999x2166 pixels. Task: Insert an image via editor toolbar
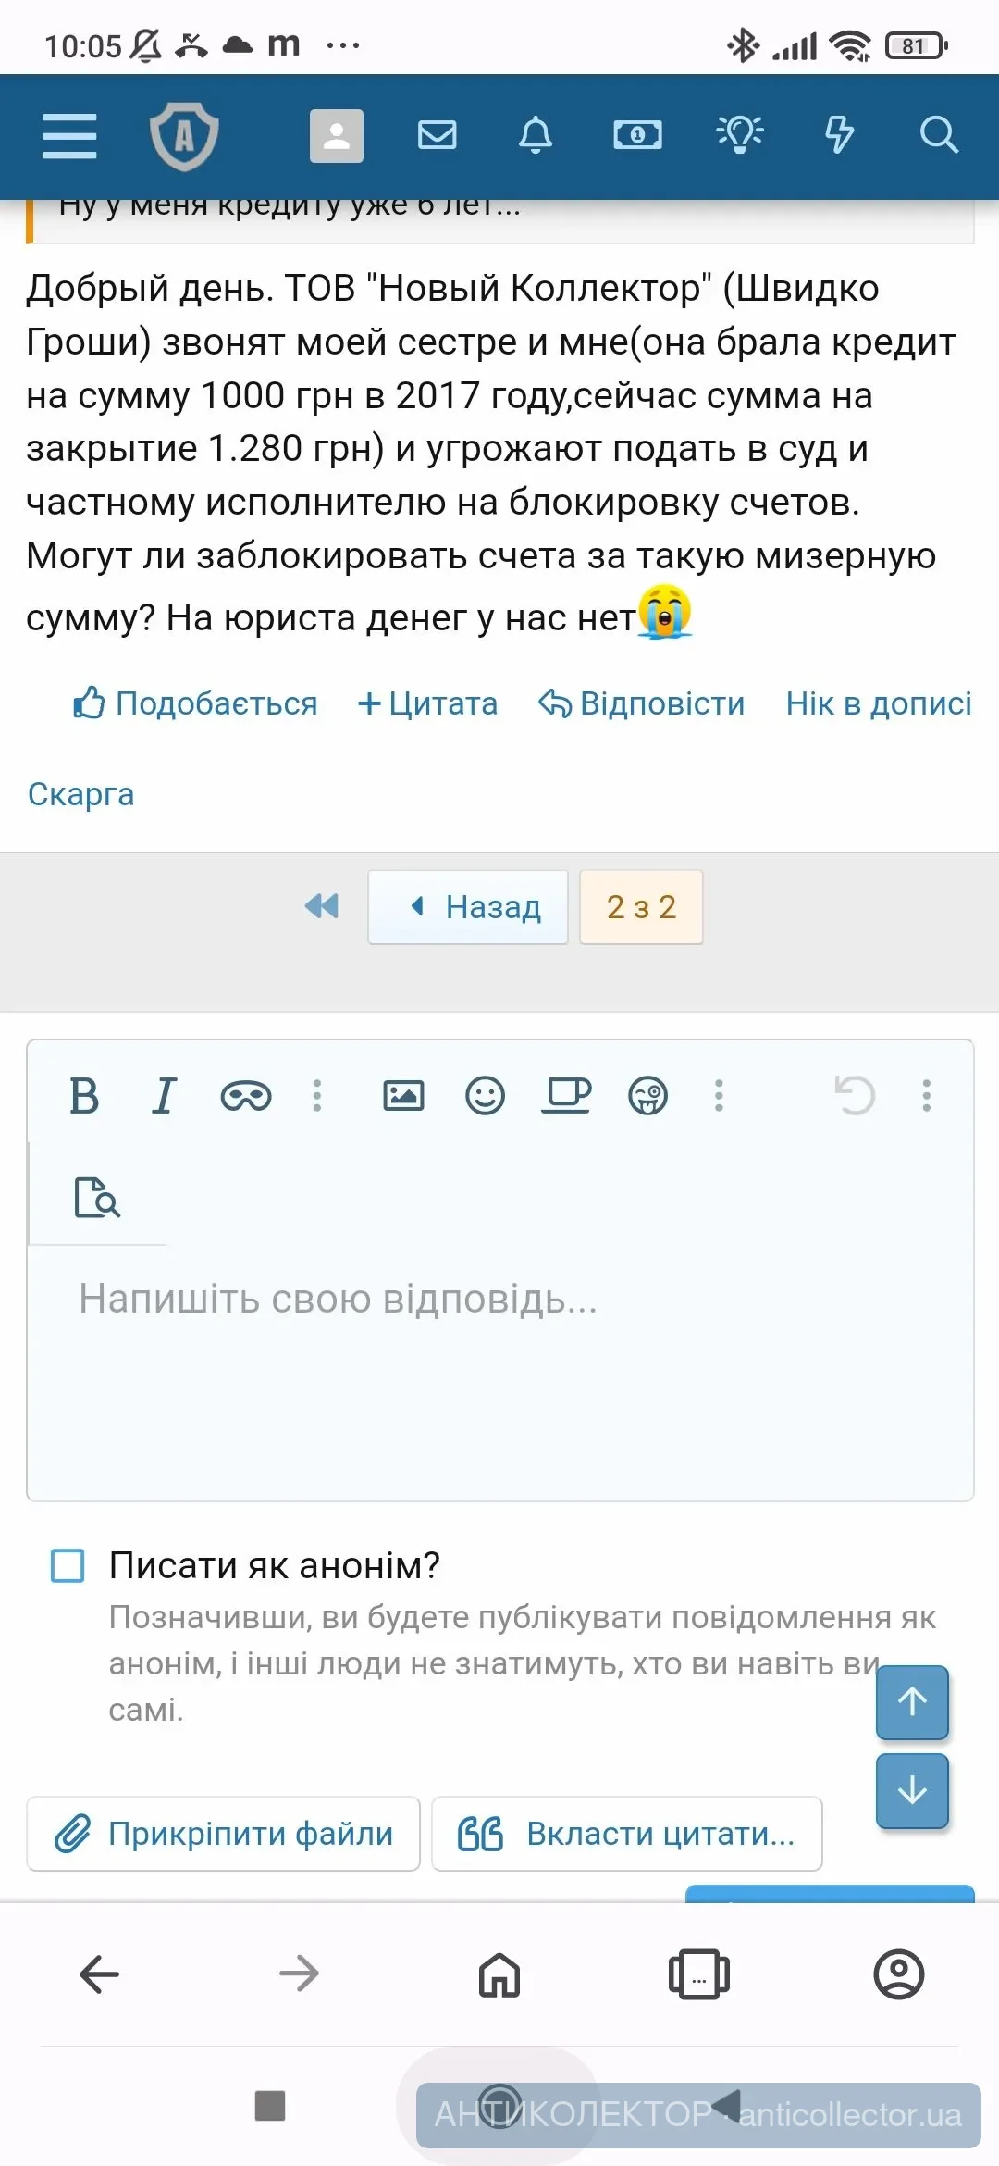(403, 1096)
